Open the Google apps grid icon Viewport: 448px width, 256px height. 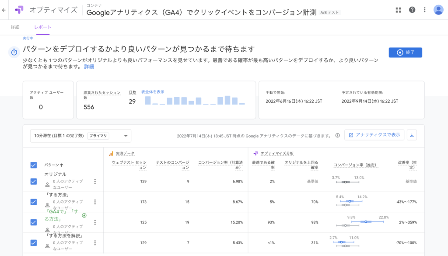[398, 10]
